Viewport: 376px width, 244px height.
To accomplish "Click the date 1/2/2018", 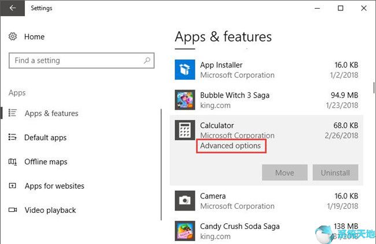I will [344, 75].
